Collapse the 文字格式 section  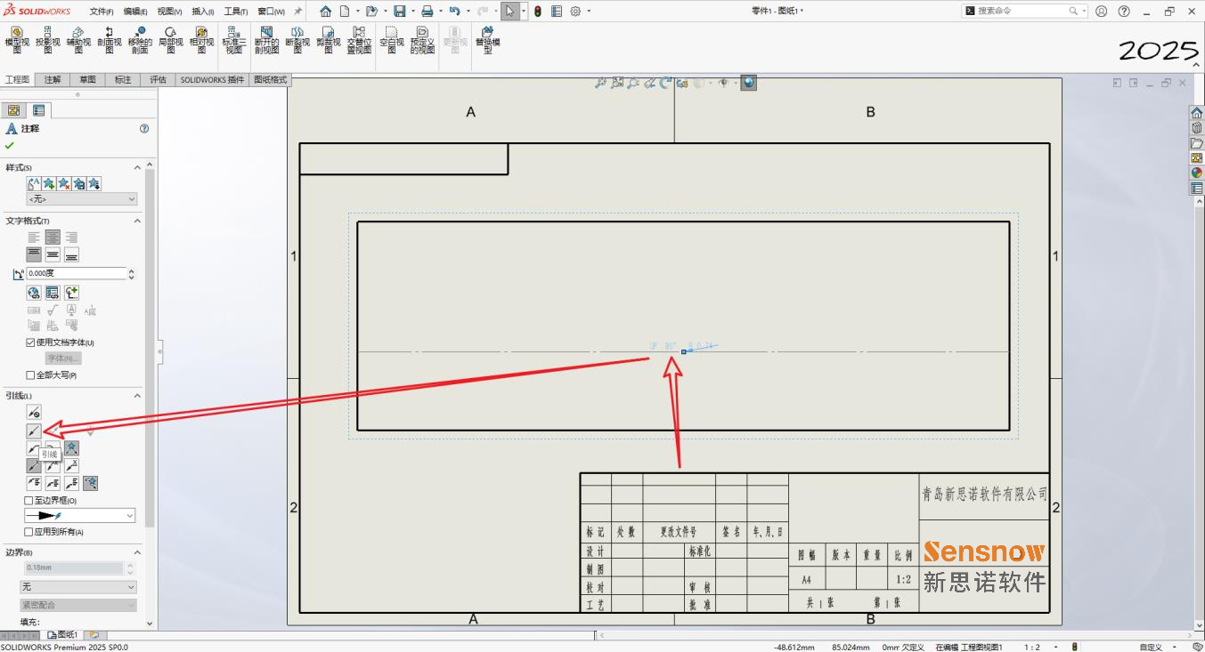coord(137,221)
